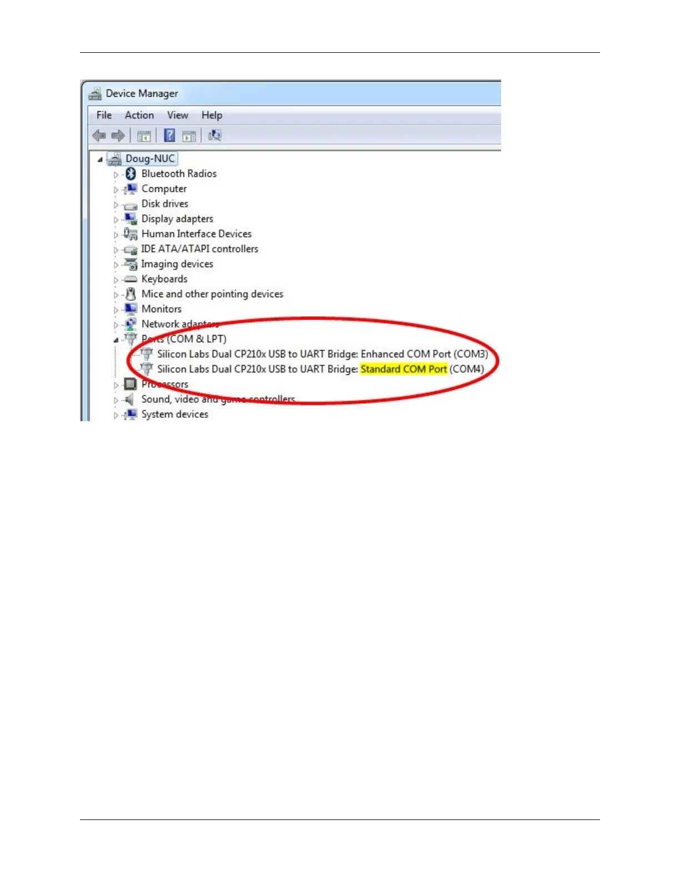This screenshot has width=680, height=880.
Task: Select the IDE ATA/ATAPI controllers label
Action: pyautogui.click(x=200, y=249)
